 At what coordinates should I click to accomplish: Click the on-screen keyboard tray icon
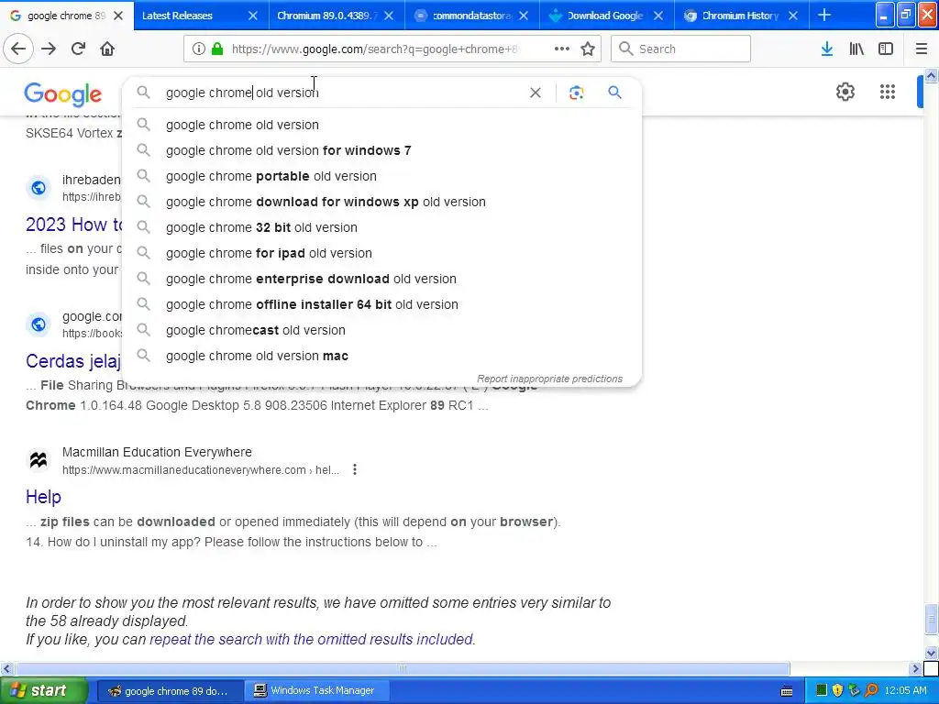click(787, 691)
